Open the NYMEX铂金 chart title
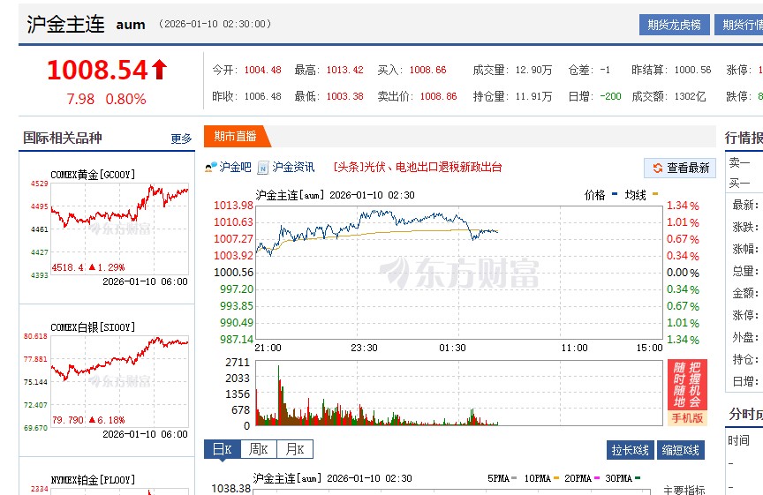The width and height of the screenshot is (763, 495). click(x=93, y=480)
